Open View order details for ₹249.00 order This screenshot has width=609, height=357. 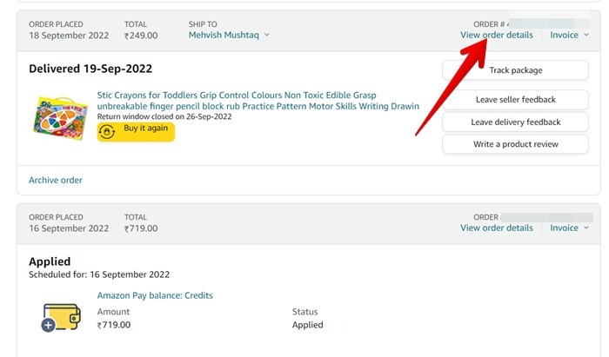point(497,35)
